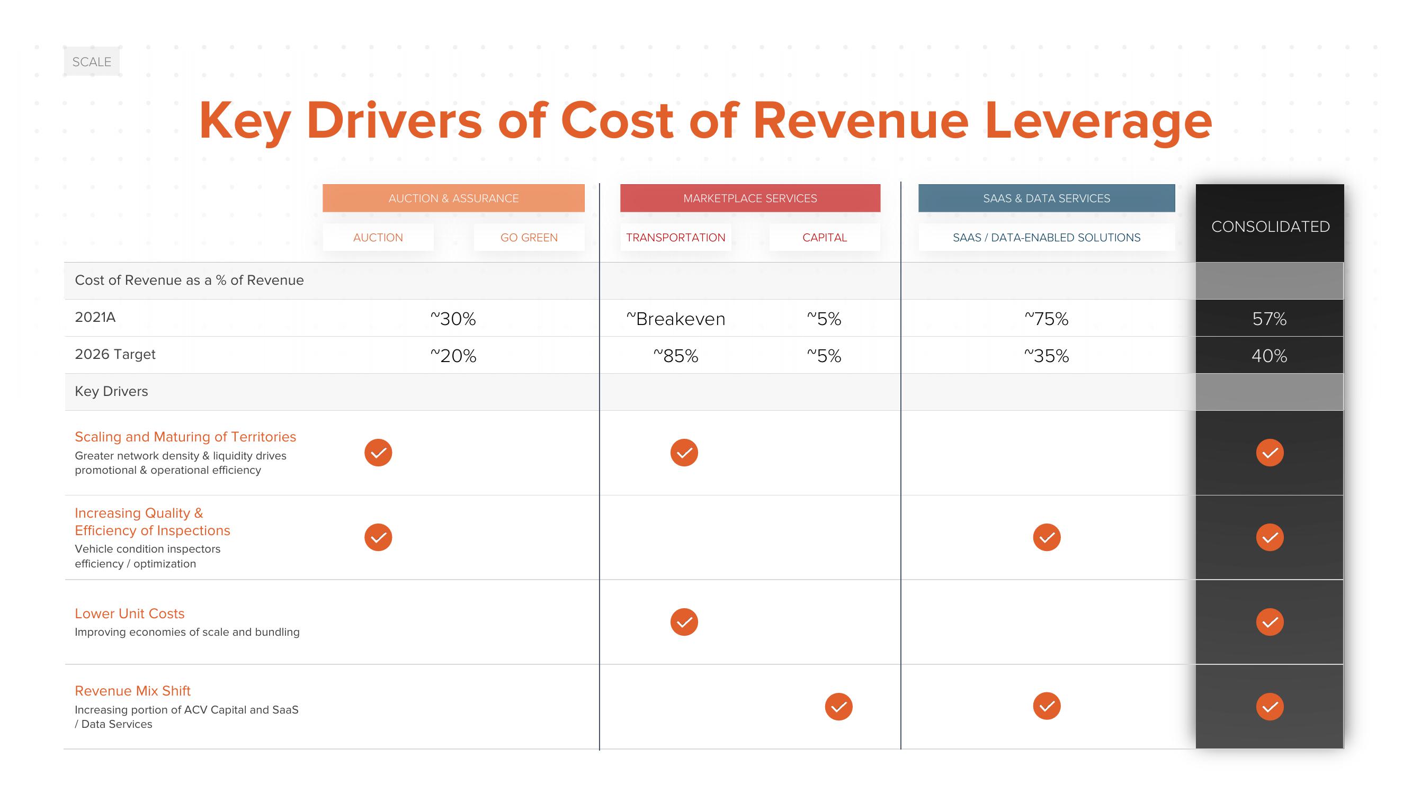Click the Key Drivers section label
The height and width of the screenshot is (794, 1412).
tap(111, 391)
